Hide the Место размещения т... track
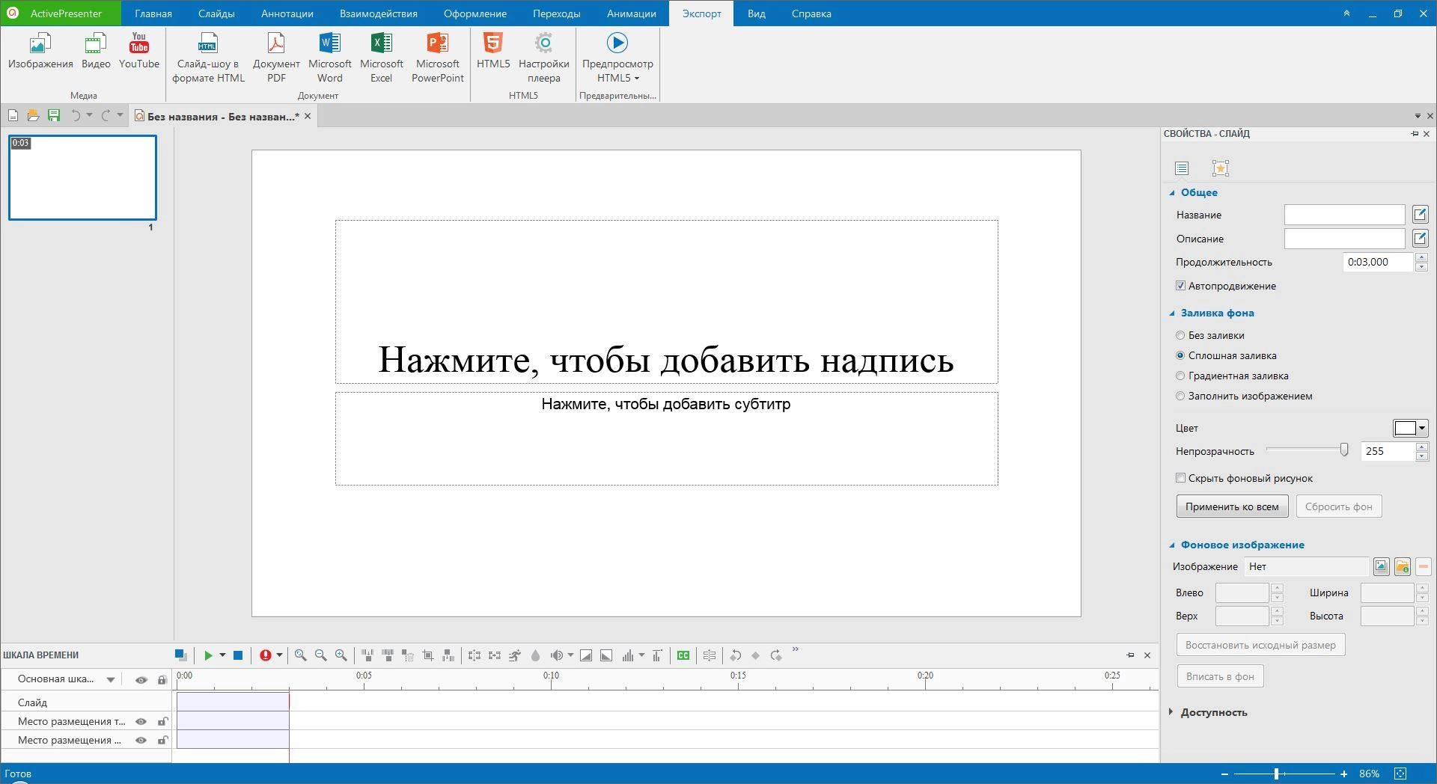Screen dimensions: 1437x784 pos(141,722)
